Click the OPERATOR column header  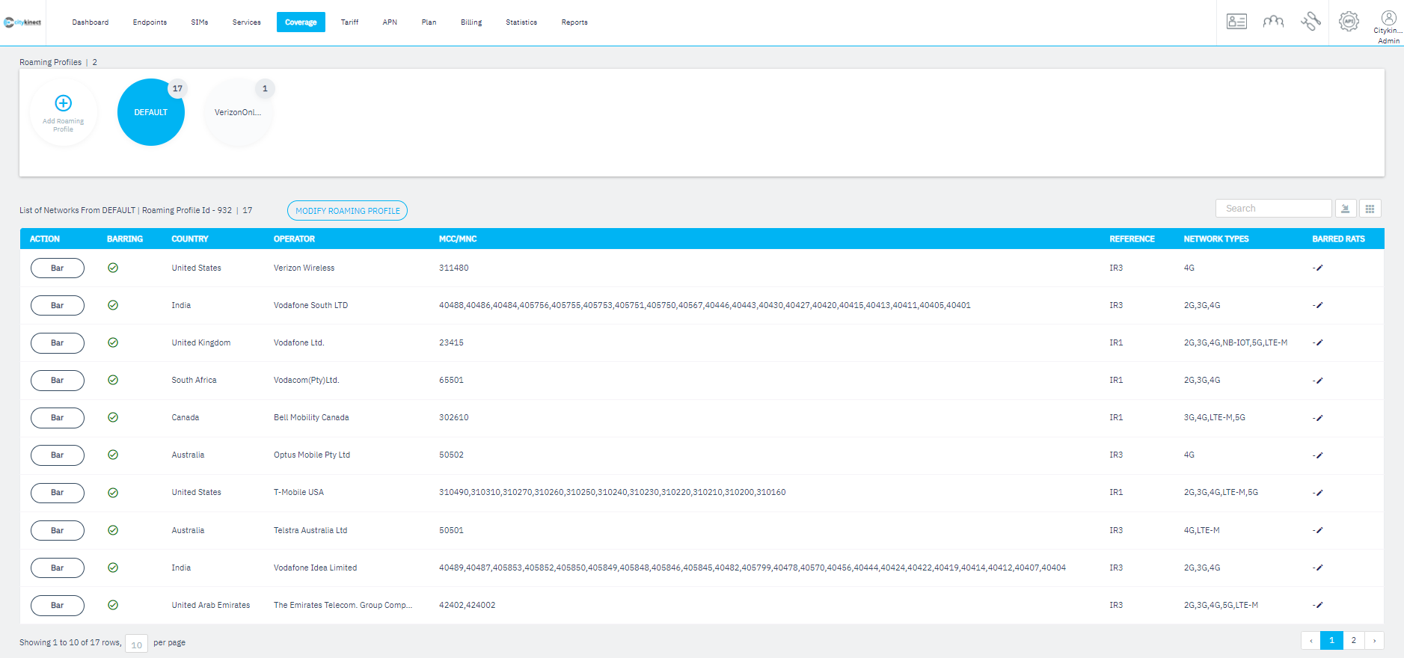pyautogui.click(x=294, y=239)
